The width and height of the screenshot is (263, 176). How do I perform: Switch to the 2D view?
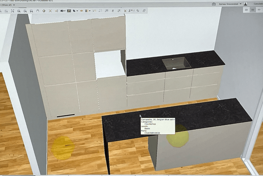point(246,10)
